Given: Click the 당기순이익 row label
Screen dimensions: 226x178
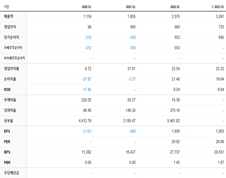Looking at the screenshot, I should tap(12, 37).
